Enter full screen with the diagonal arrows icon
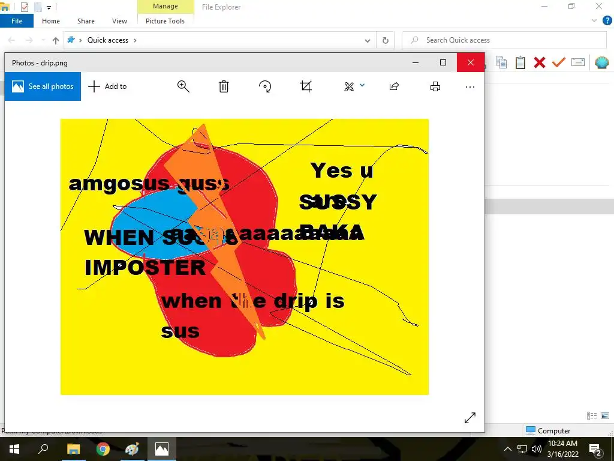The image size is (614, 461). [470, 418]
